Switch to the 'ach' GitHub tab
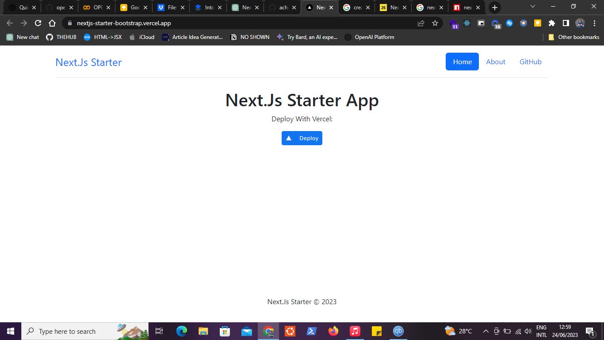Screen dimensions: 604x340 click(x=283, y=8)
